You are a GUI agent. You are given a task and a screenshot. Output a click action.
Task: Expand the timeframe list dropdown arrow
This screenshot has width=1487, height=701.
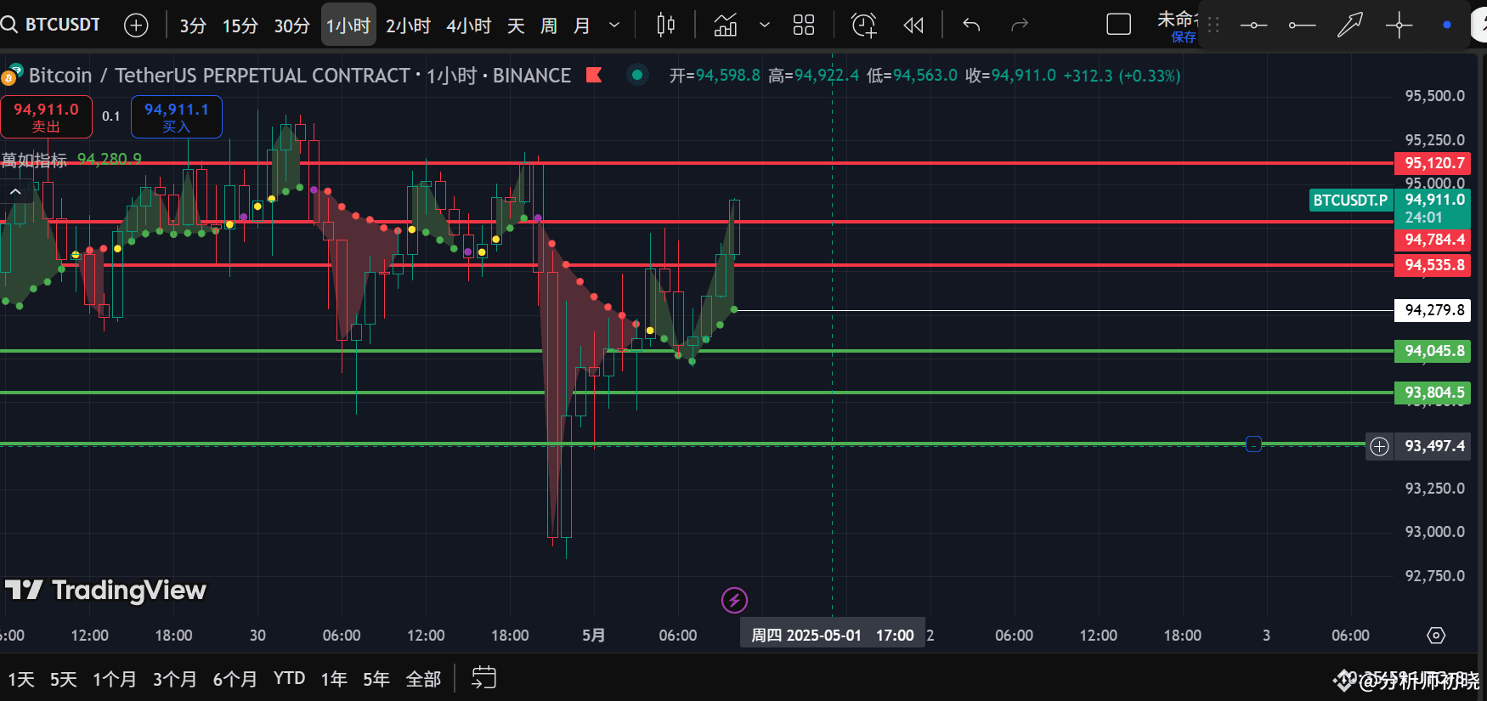[x=614, y=25]
